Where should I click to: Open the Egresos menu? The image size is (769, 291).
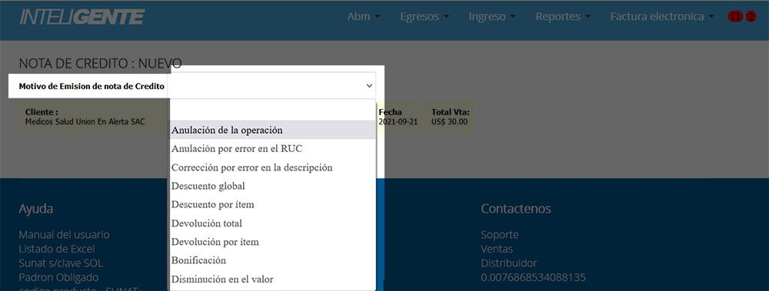pyautogui.click(x=424, y=16)
